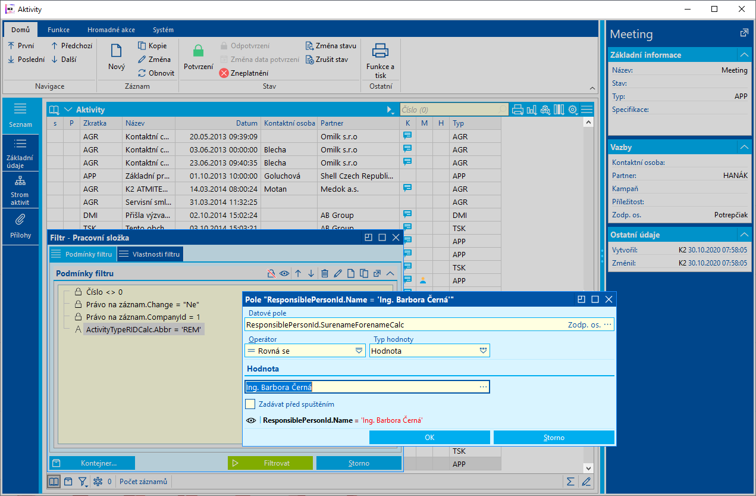The image size is (756, 496).
Task: Switch to Funkce ribbon tab
Action: [59, 30]
